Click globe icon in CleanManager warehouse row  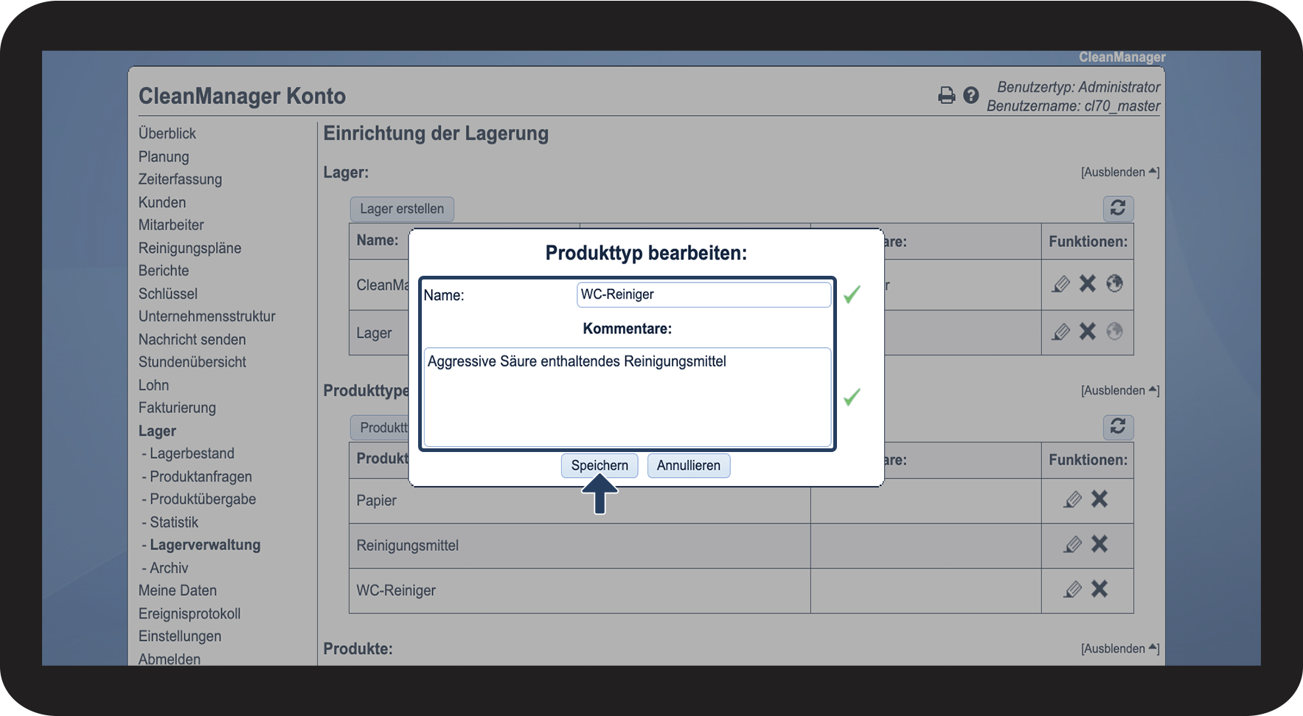[x=1114, y=283]
